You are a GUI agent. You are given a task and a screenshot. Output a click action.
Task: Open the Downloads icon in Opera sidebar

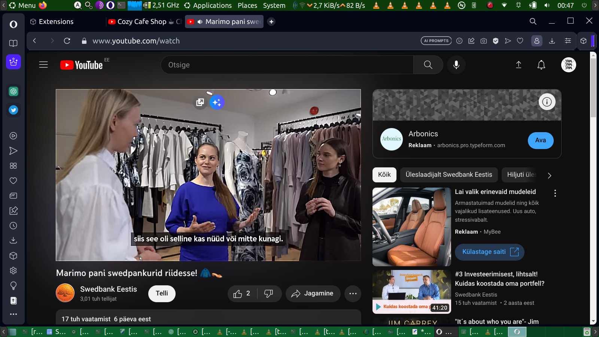pyautogui.click(x=13, y=240)
